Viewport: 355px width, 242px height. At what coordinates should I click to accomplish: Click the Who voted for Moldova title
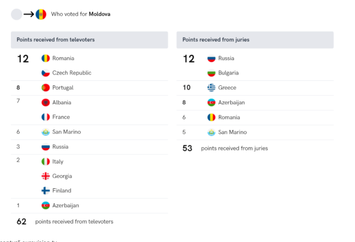pos(80,14)
